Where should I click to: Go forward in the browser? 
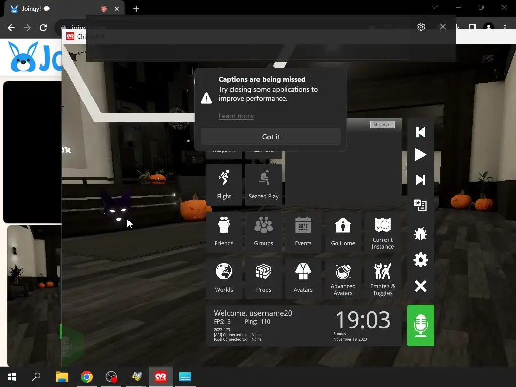[x=27, y=28]
